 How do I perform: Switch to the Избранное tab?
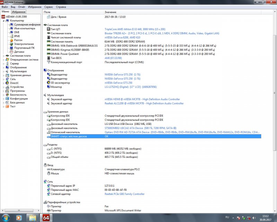click(x=19, y=12)
